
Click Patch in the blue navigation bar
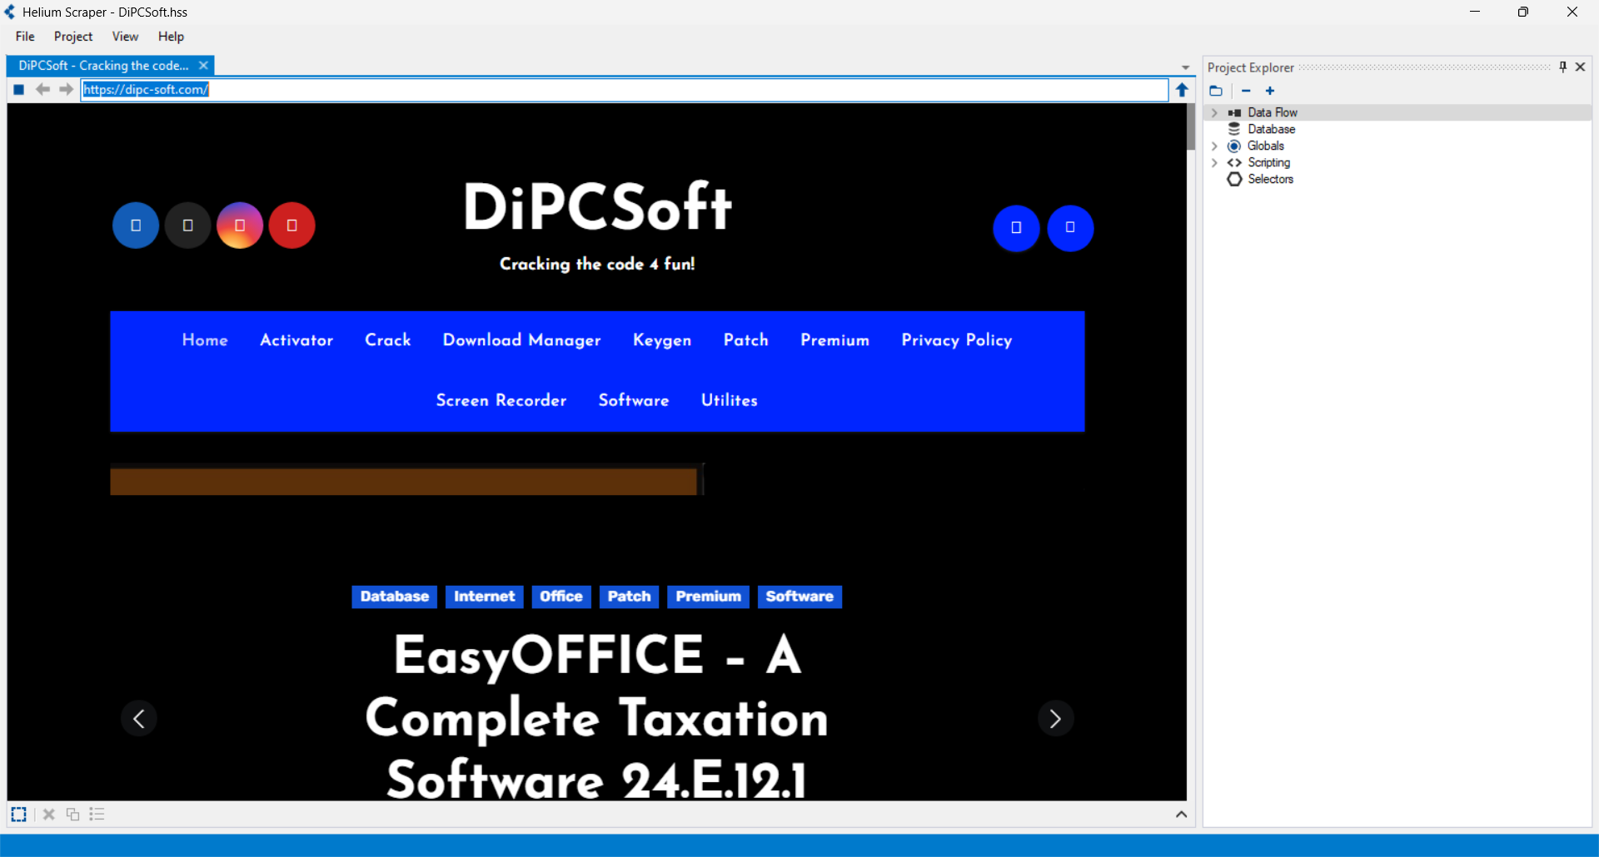click(x=746, y=339)
